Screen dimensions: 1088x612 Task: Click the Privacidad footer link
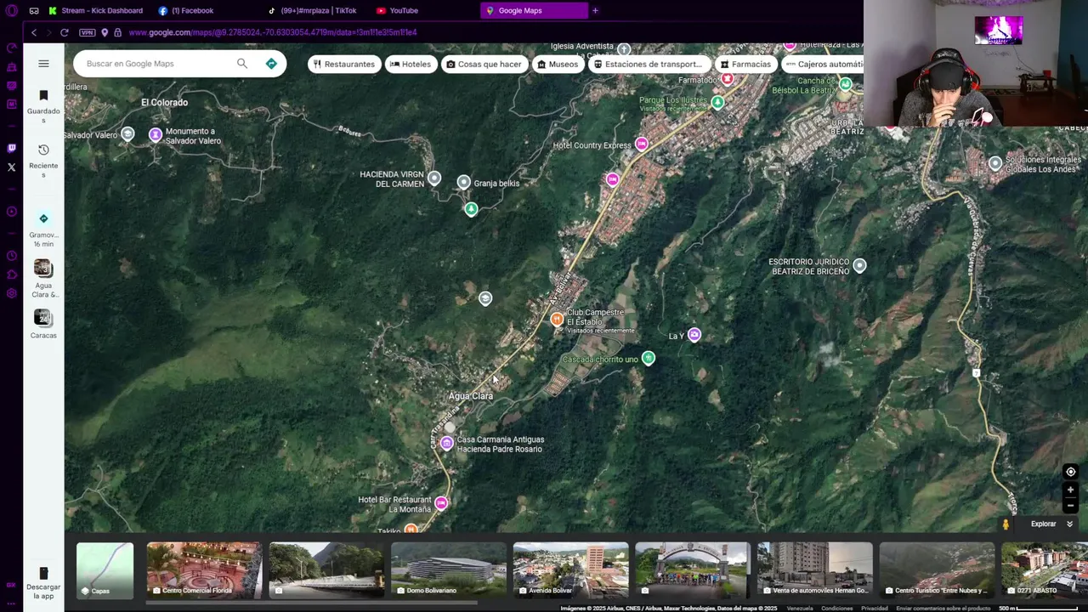(875, 609)
